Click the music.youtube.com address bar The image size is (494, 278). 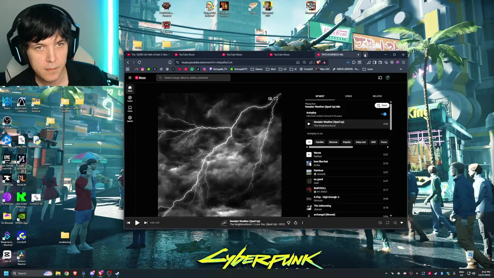tap(235, 62)
